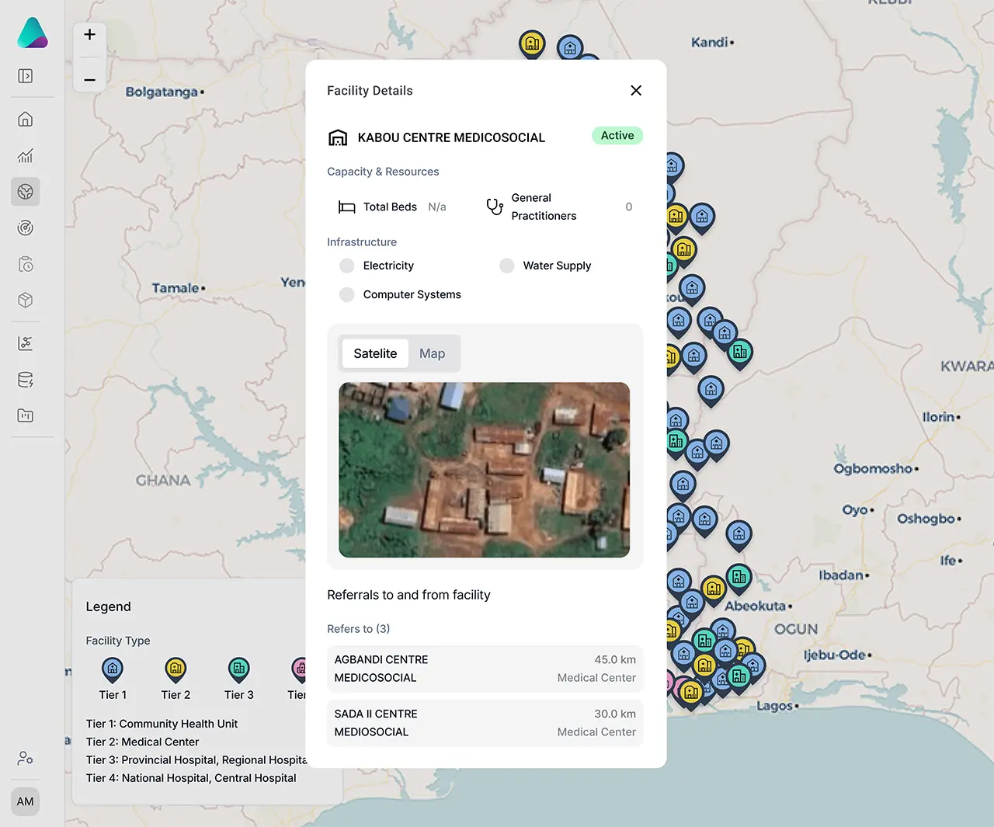Screen dimensions: 994x827
Task: Open the analytics bar chart icon
Action: 26,156
